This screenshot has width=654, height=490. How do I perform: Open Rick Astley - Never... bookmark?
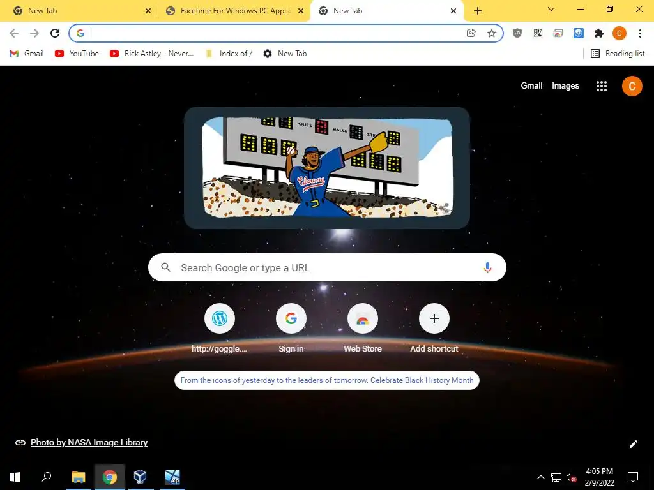click(152, 54)
